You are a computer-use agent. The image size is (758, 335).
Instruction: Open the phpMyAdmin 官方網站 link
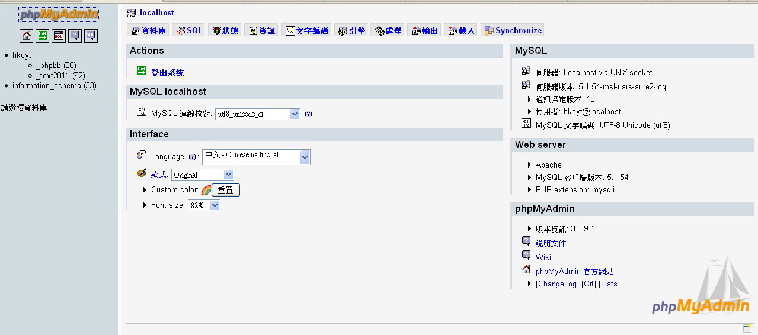click(574, 272)
